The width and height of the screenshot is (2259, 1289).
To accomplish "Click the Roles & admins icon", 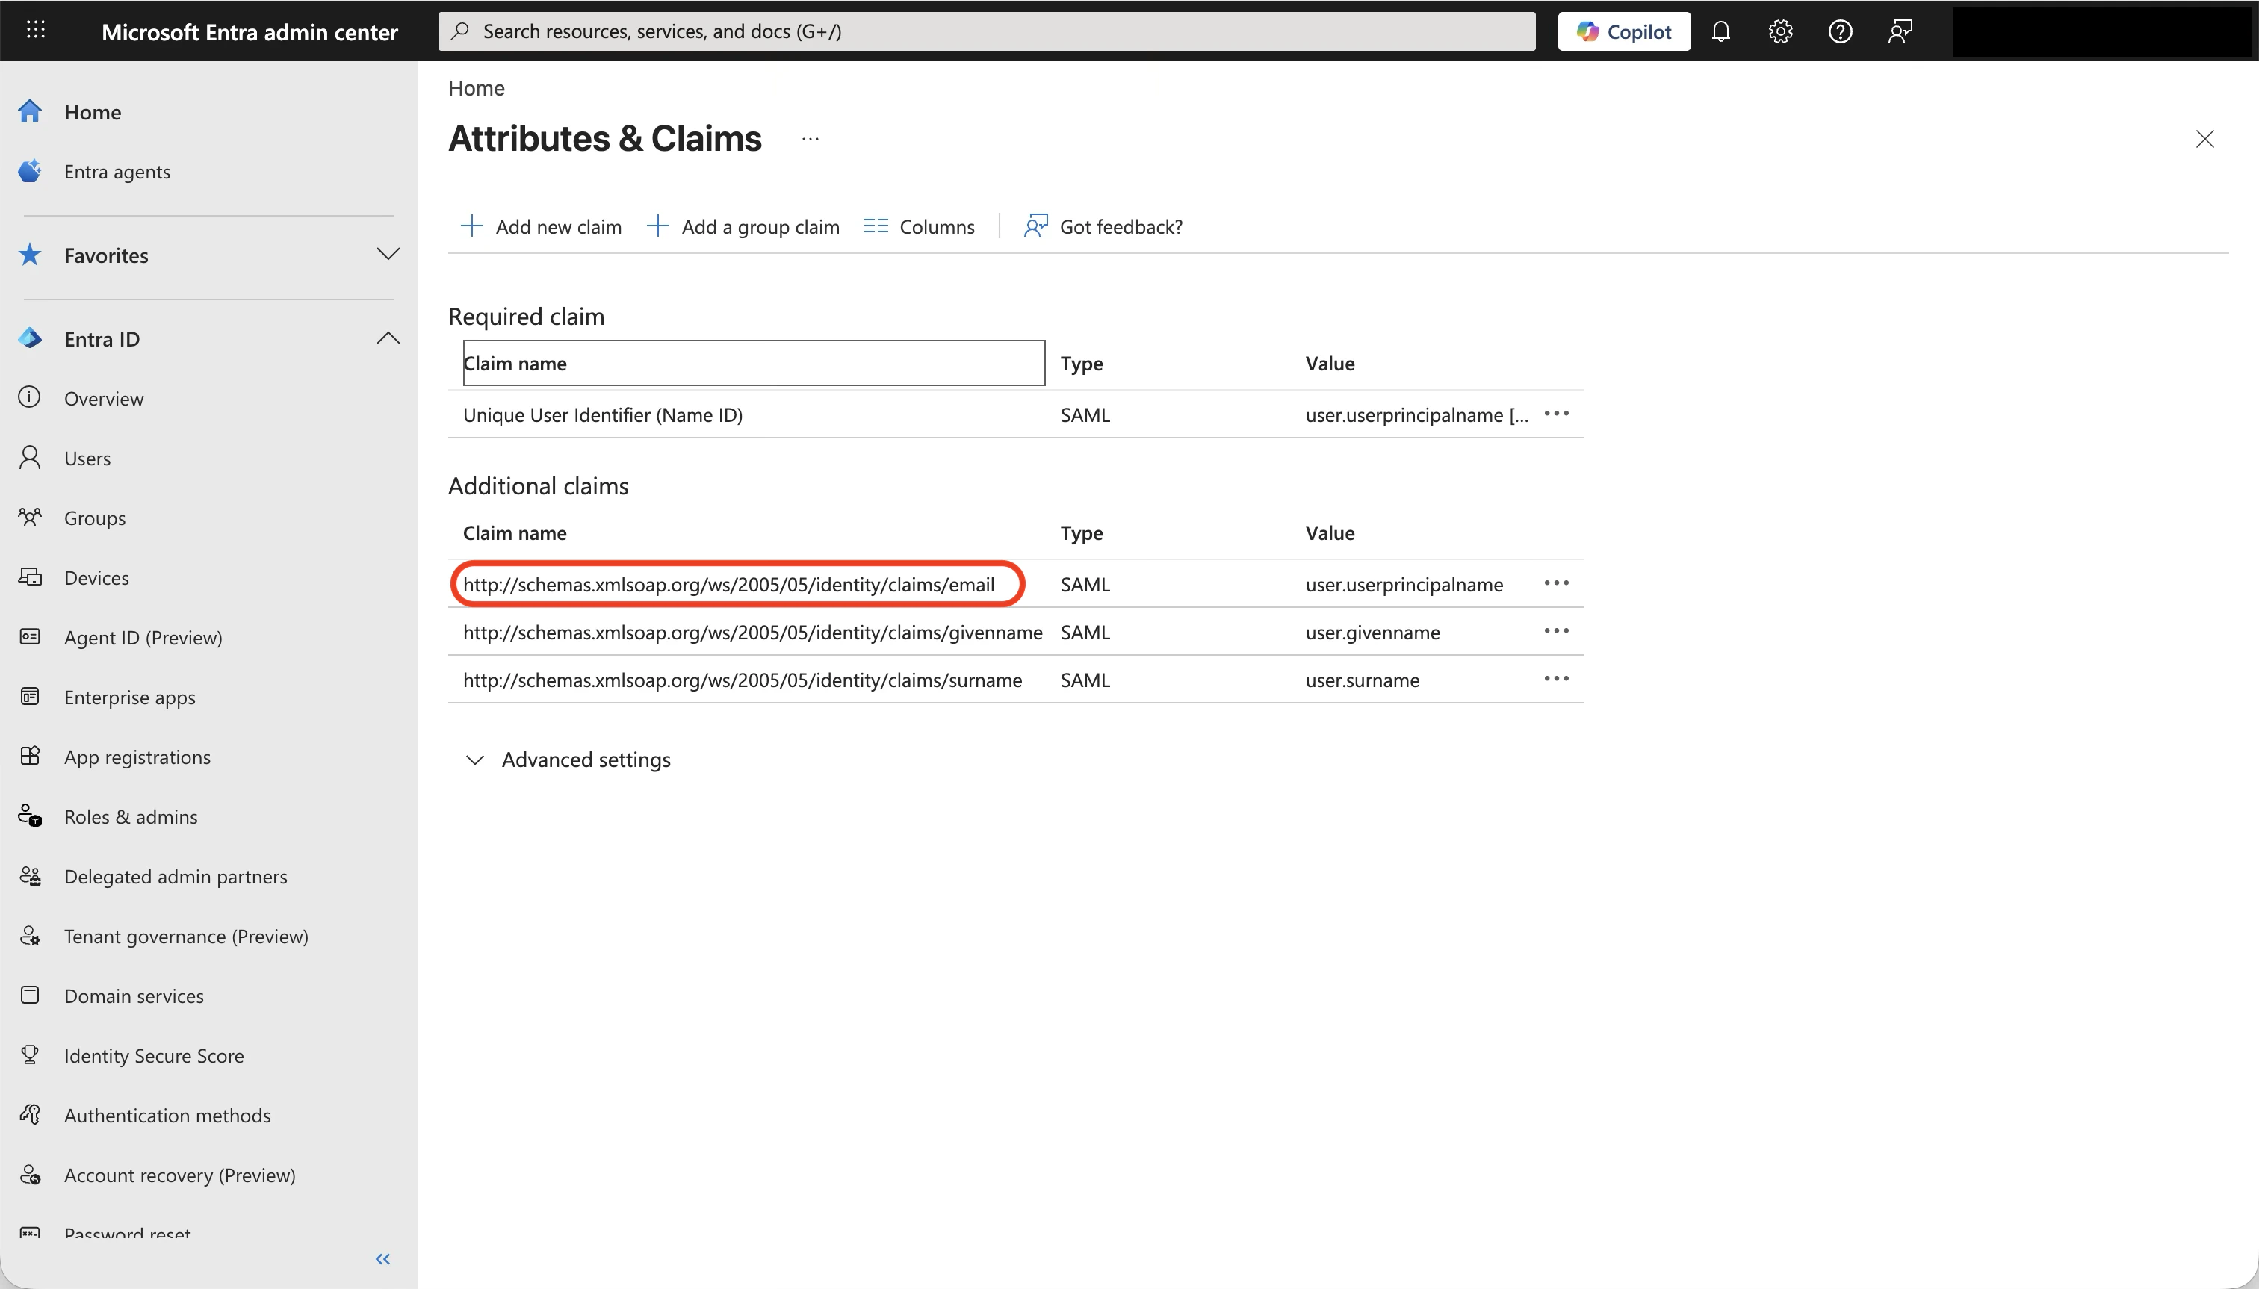I will (30, 816).
